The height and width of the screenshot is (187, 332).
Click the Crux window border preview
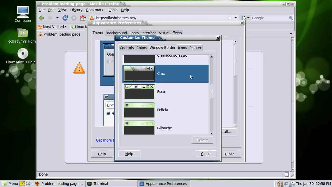[x=139, y=74]
